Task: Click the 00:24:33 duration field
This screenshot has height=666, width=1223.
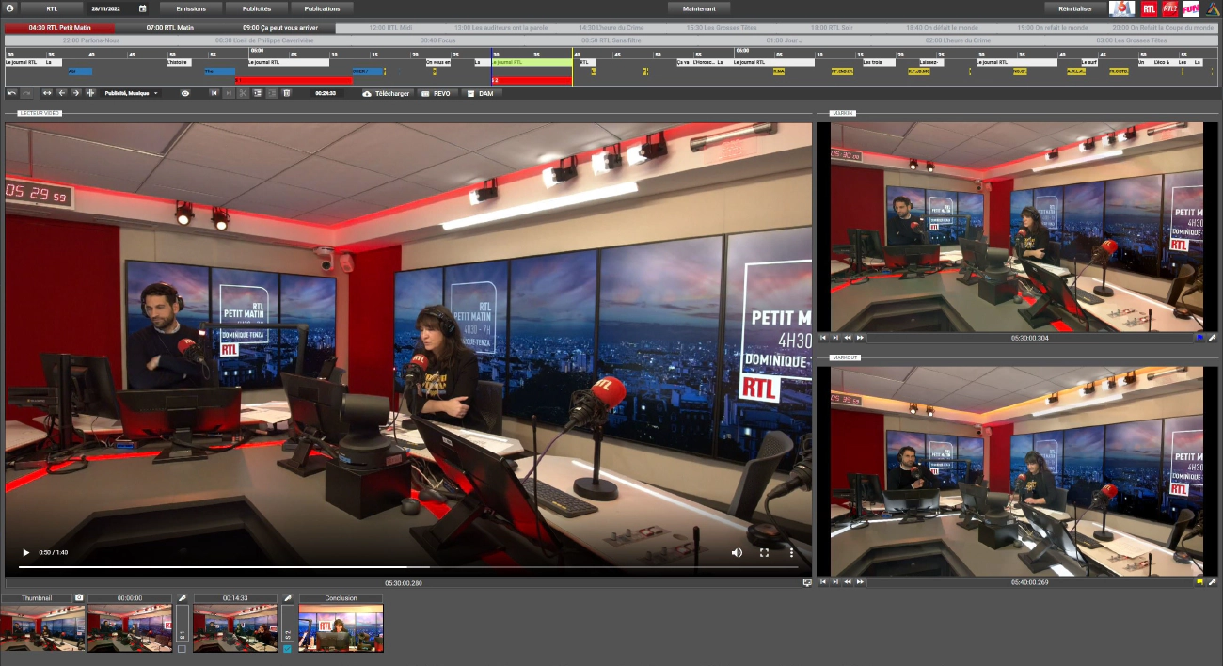Action: 326,93
